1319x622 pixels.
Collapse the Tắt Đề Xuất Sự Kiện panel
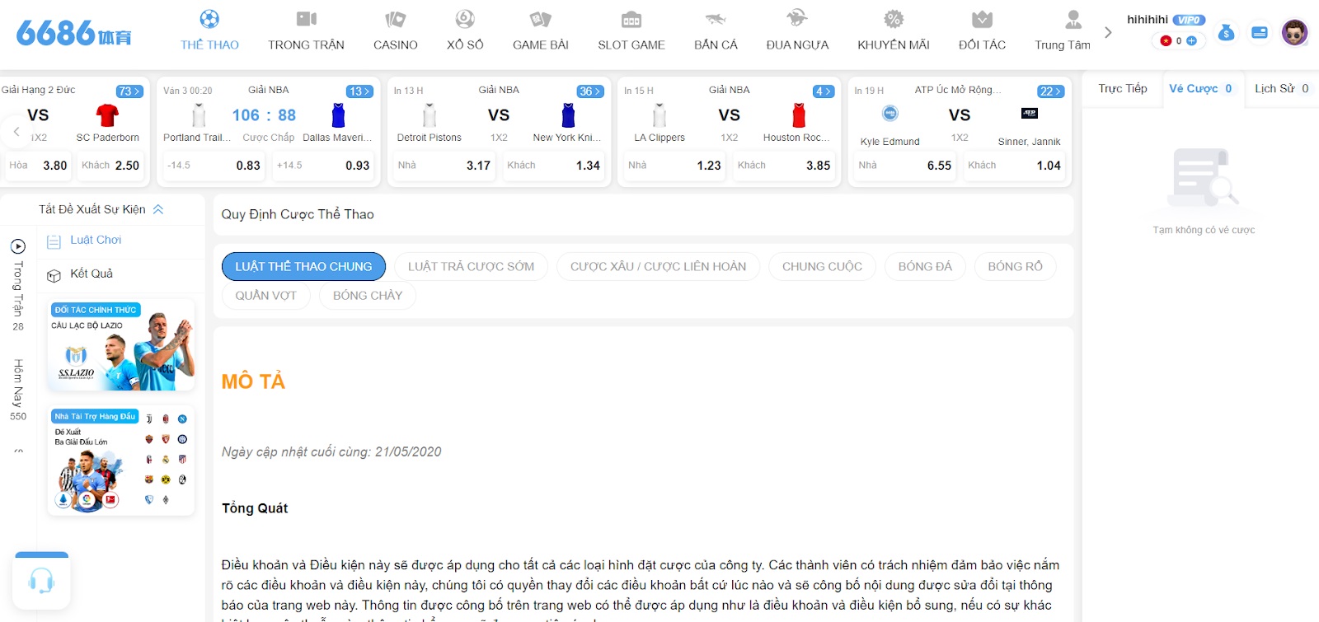158,209
